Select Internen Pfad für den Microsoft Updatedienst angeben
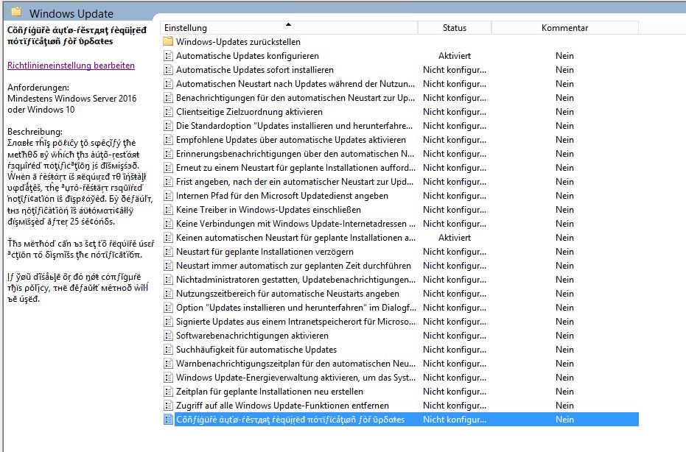This screenshot has height=452, width=686. (282, 196)
